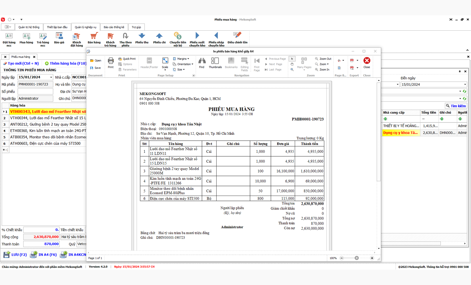Open the Phiếu chi payment voucher
The height and width of the screenshot is (285, 471).
159,38
